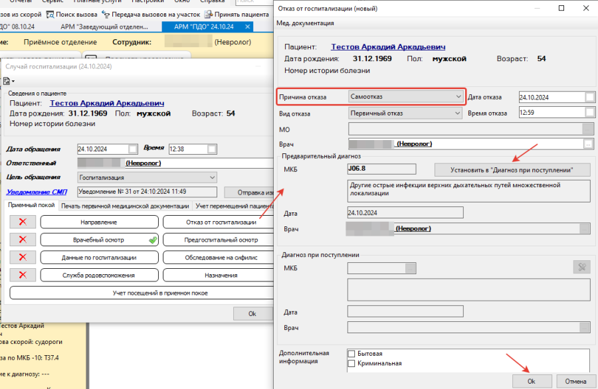Click red X next to Данные по госпитализации

23,257
